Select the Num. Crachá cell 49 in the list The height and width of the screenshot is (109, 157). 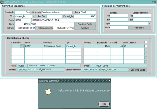click(134, 46)
